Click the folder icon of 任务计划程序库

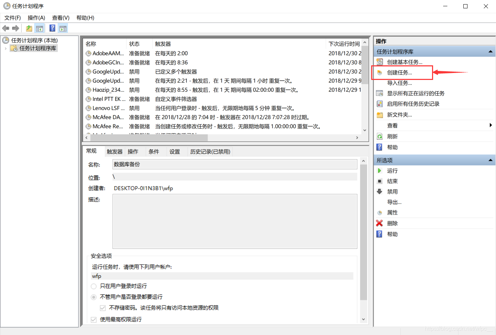[14, 48]
